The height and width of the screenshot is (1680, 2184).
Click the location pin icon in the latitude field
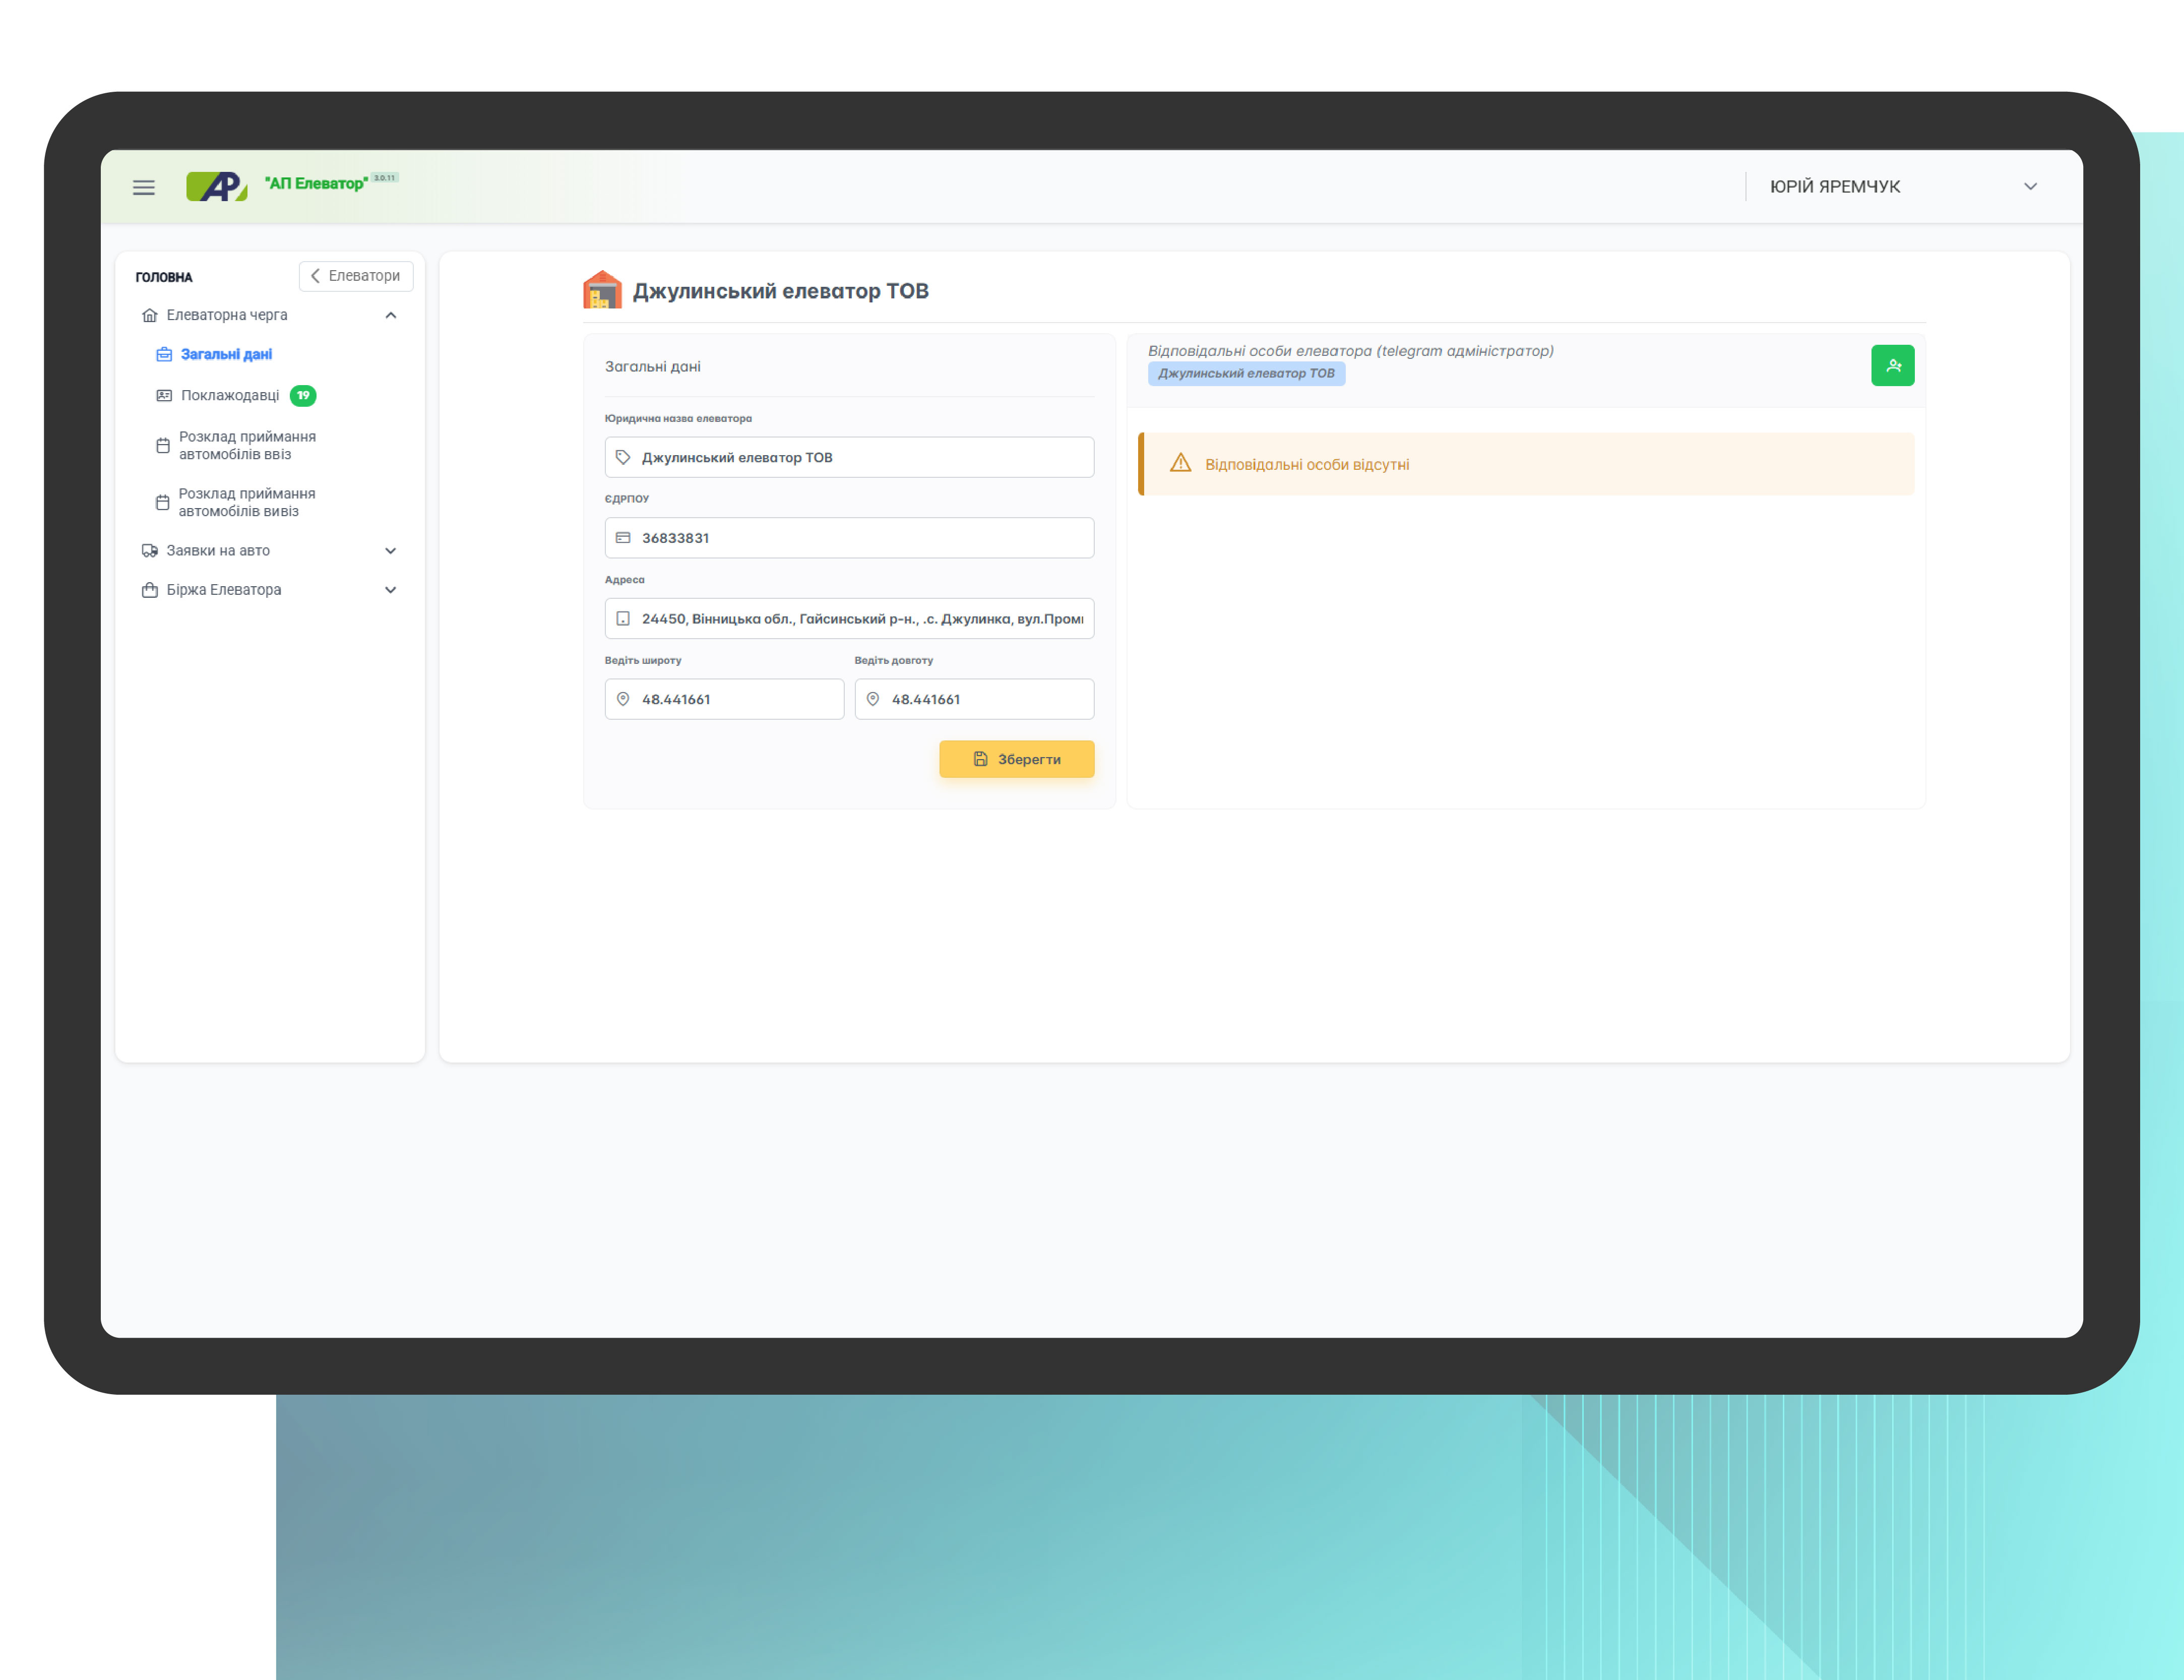[x=623, y=699]
